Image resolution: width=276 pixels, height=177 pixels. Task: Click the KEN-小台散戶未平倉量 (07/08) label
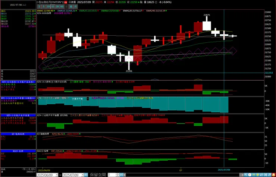pos(52,115)
